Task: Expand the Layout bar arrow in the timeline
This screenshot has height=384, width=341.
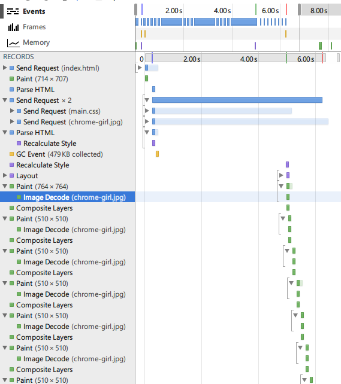Action: click(x=281, y=175)
